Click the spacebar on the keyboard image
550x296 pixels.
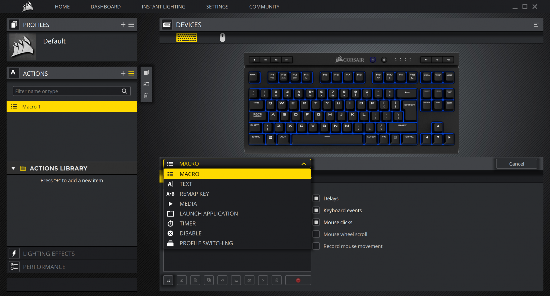click(x=327, y=139)
